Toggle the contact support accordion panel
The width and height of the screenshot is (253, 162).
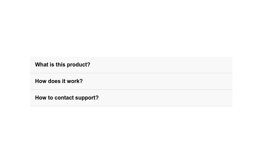pos(131,98)
